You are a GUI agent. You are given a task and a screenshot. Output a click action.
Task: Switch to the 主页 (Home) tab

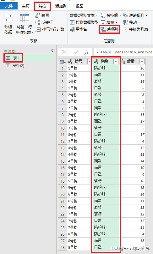26,6
